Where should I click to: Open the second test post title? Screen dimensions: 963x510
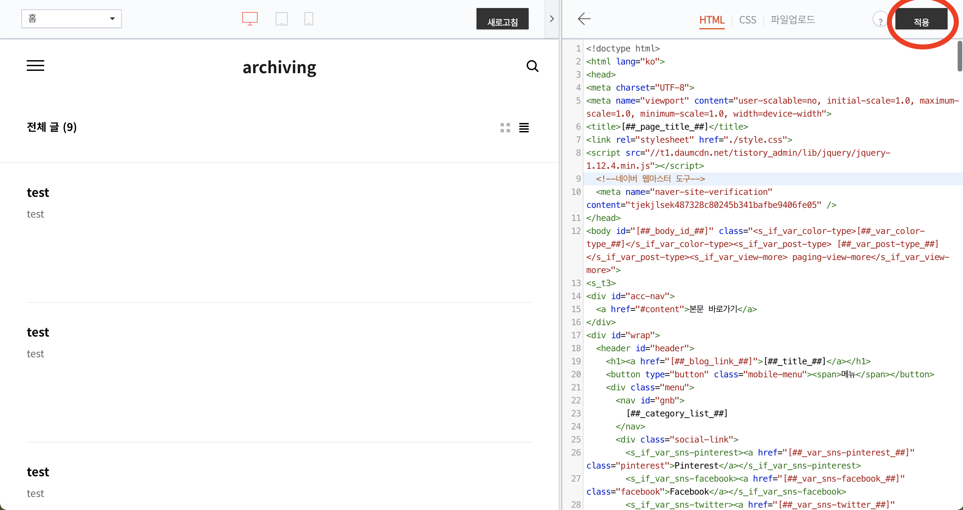(x=38, y=332)
